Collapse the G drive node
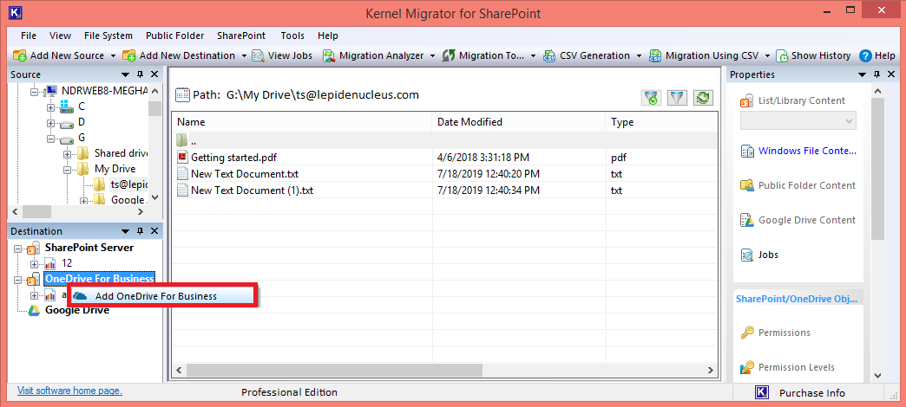 [51, 139]
